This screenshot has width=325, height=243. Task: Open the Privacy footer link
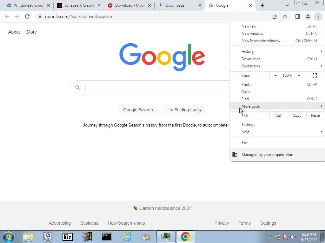(x=222, y=223)
